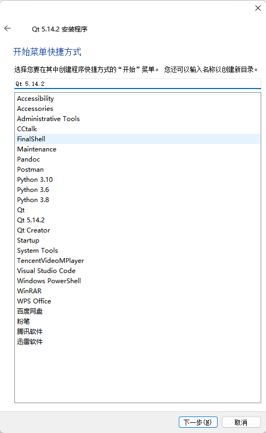Select the Accessibility folder entry

[138, 99]
